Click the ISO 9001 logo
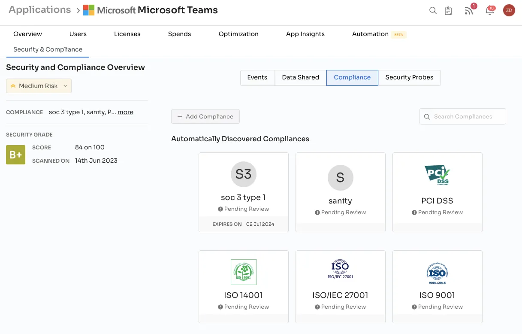This screenshot has height=334, width=522. (x=438, y=272)
